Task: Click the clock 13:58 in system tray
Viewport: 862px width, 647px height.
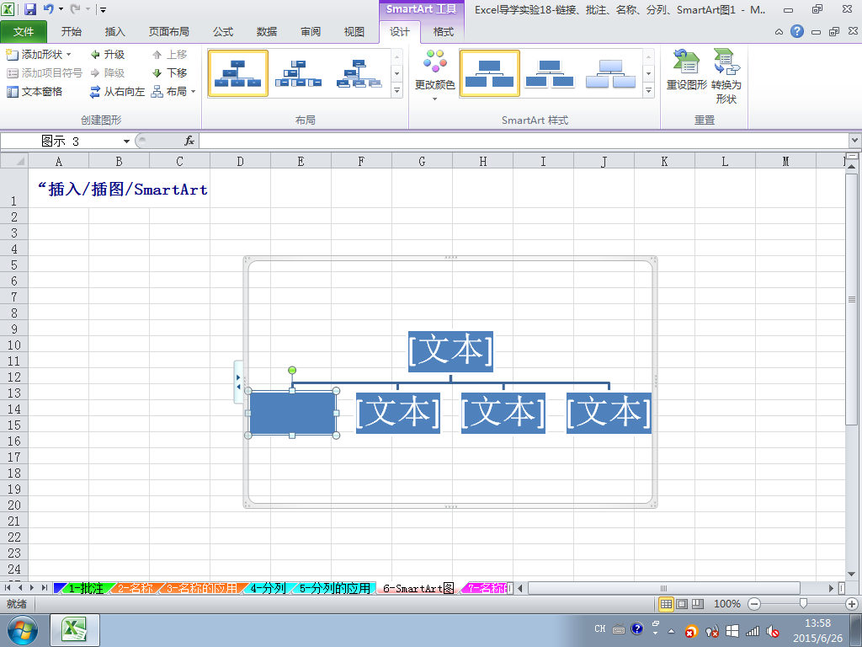Action: click(x=817, y=623)
